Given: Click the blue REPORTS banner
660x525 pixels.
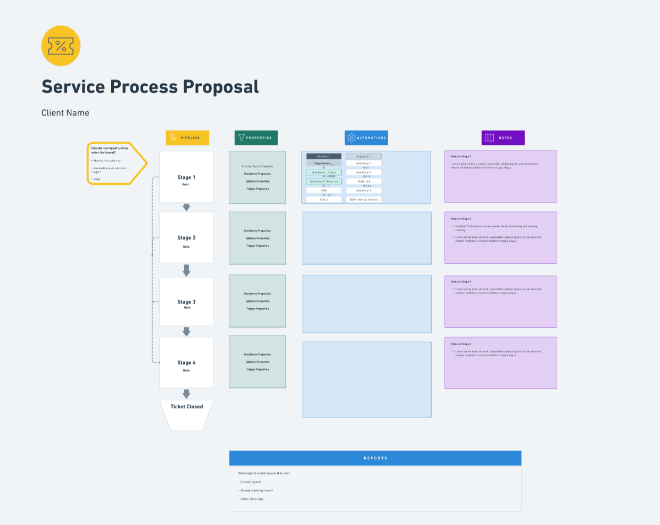Looking at the screenshot, I should [x=375, y=458].
